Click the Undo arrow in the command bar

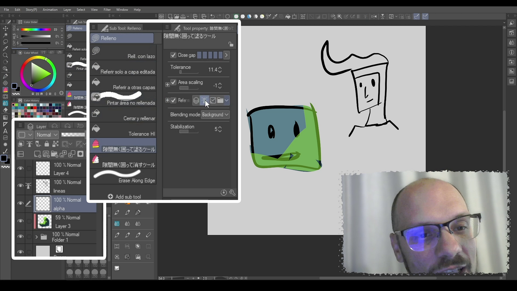tap(212, 17)
